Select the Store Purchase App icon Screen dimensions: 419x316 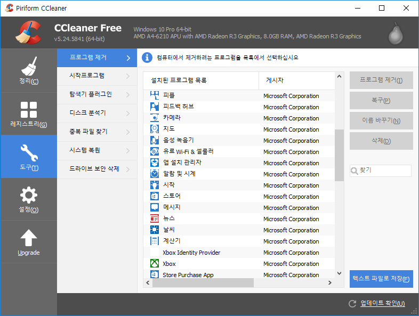coord(155,274)
